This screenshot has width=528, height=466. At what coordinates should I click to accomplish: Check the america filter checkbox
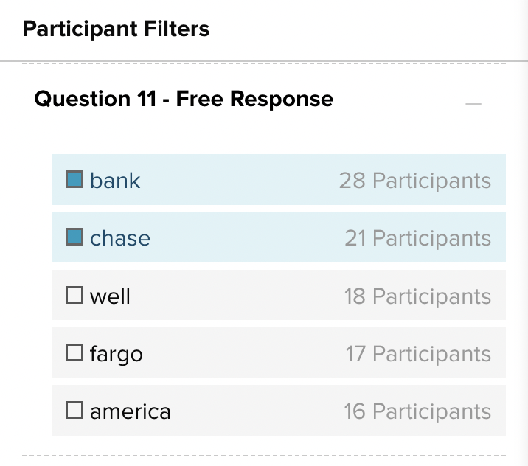point(74,410)
